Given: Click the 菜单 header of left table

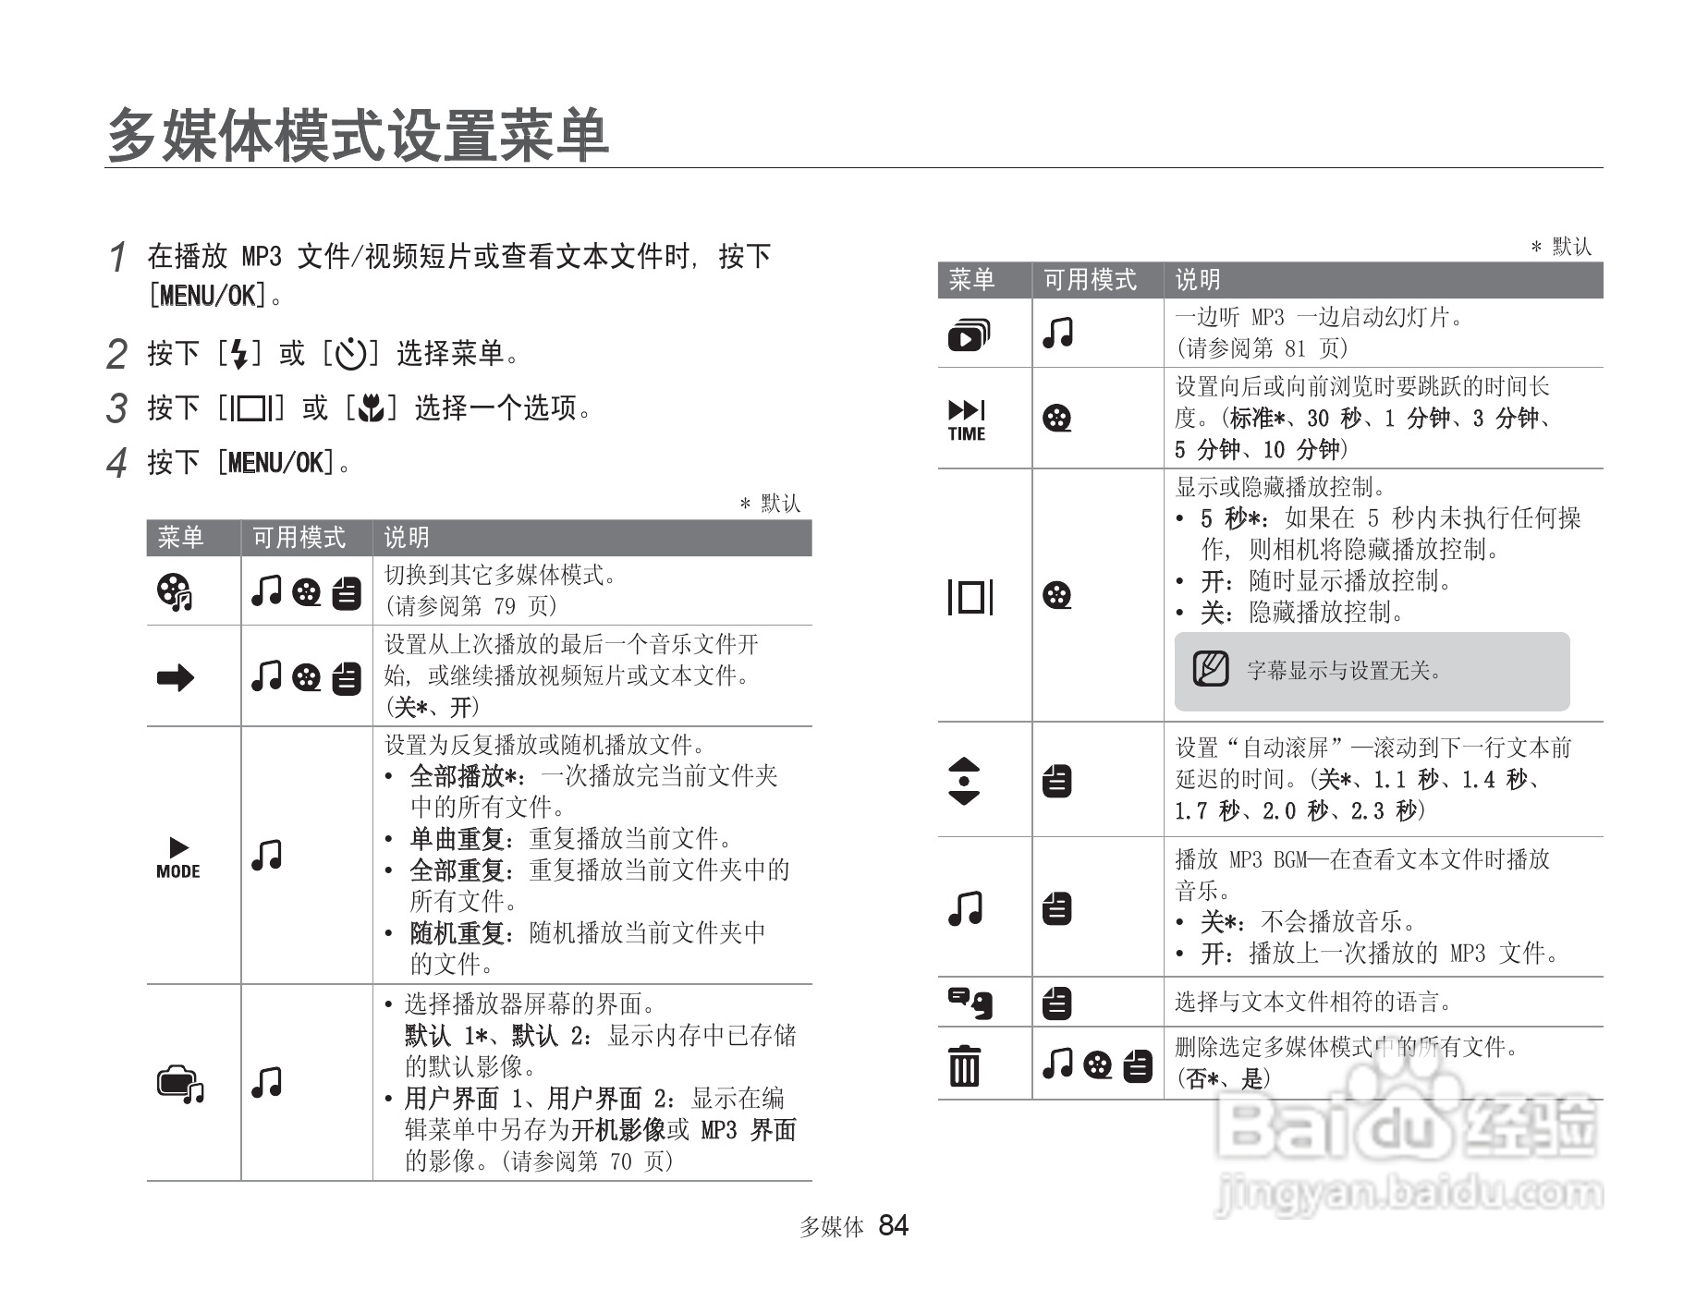Looking at the screenshot, I should [181, 538].
